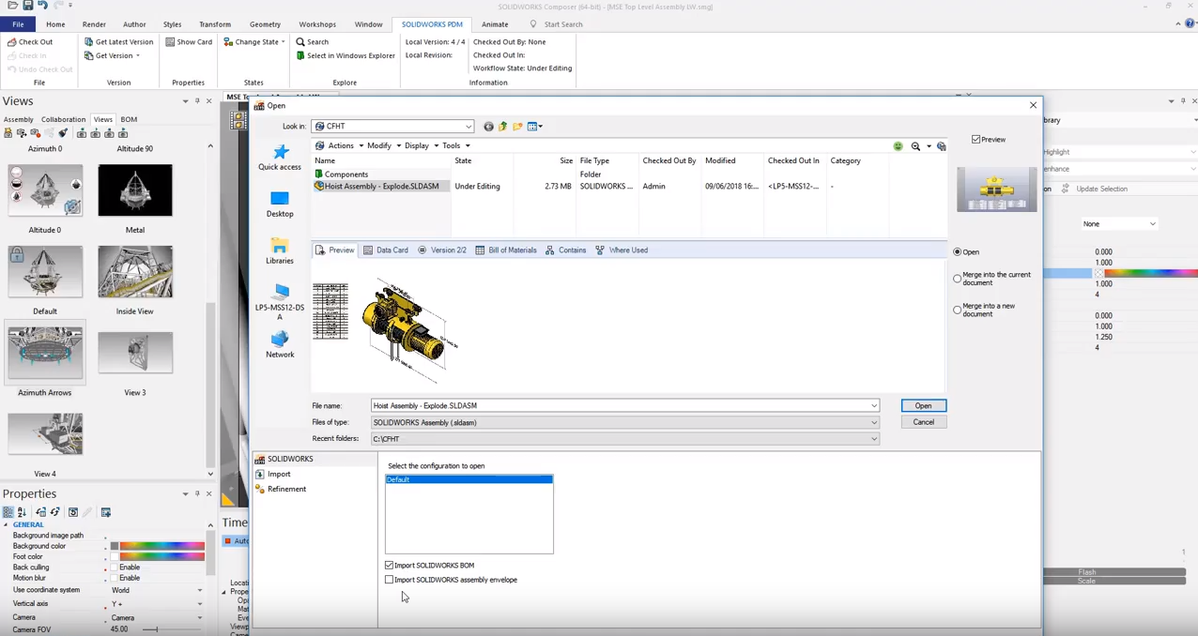Select Refinement in options list

(x=286, y=489)
